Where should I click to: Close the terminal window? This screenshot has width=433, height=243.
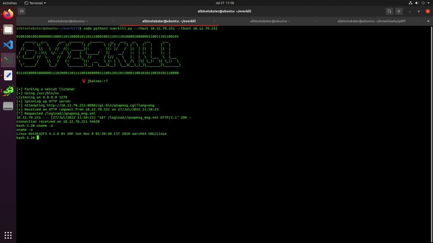point(428,11)
